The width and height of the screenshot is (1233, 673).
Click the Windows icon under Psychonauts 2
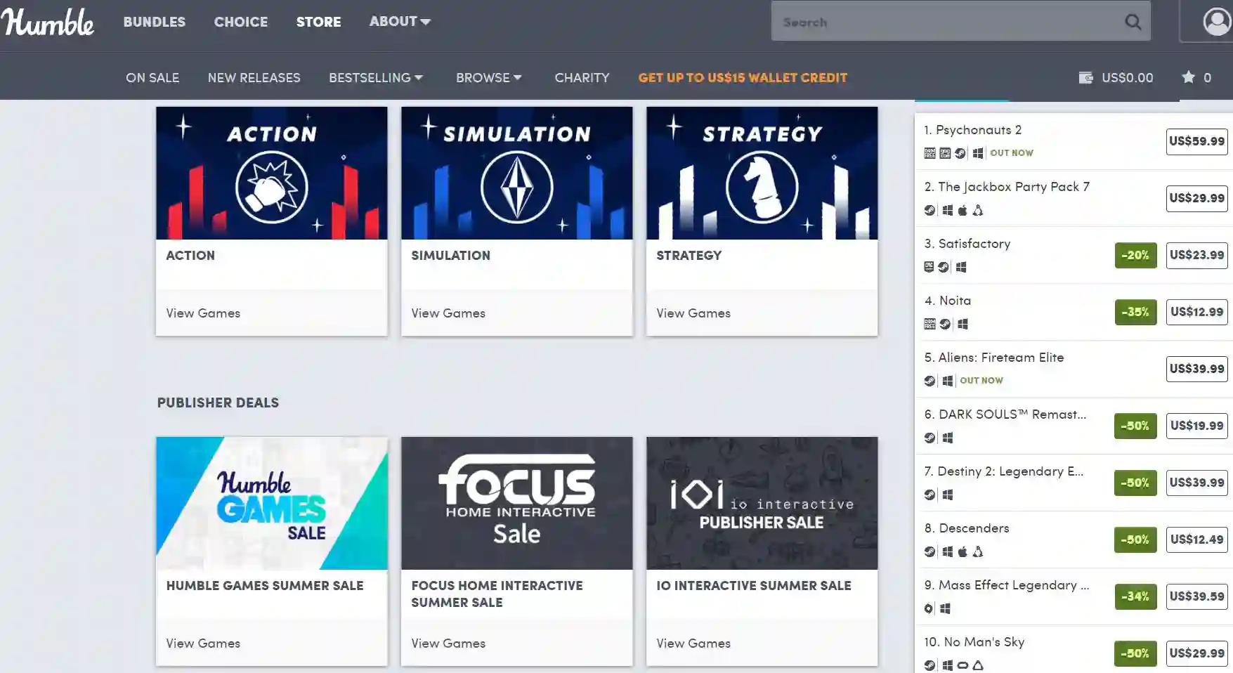978,153
